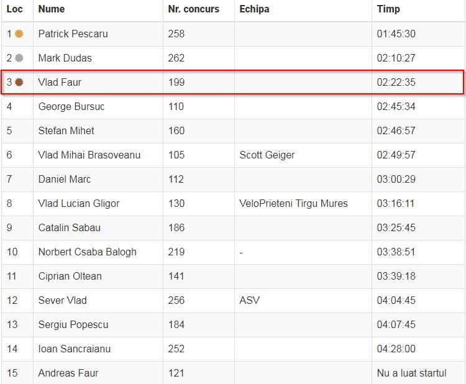Select Ioan Sancraianu's time 04:28:00

click(x=396, y=349)
